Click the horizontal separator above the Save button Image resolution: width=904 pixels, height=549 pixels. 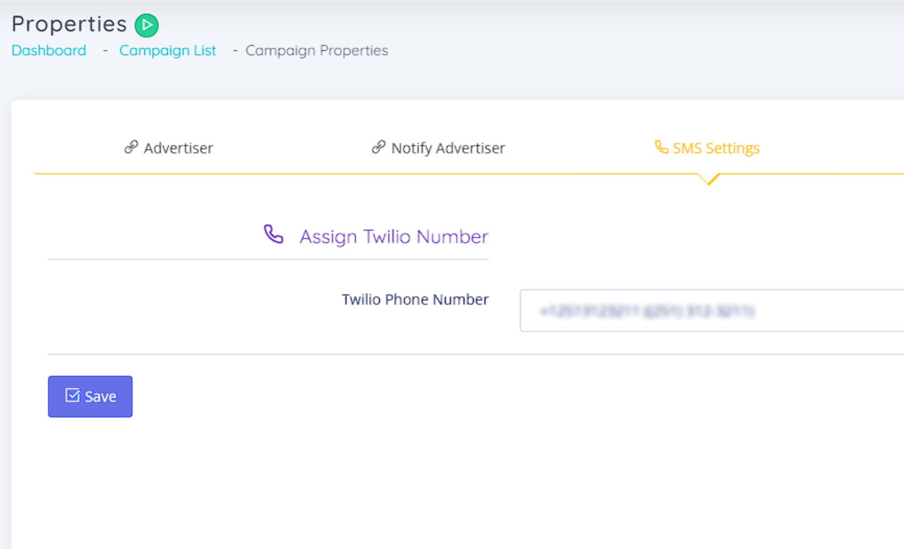[x=475, y=354]
